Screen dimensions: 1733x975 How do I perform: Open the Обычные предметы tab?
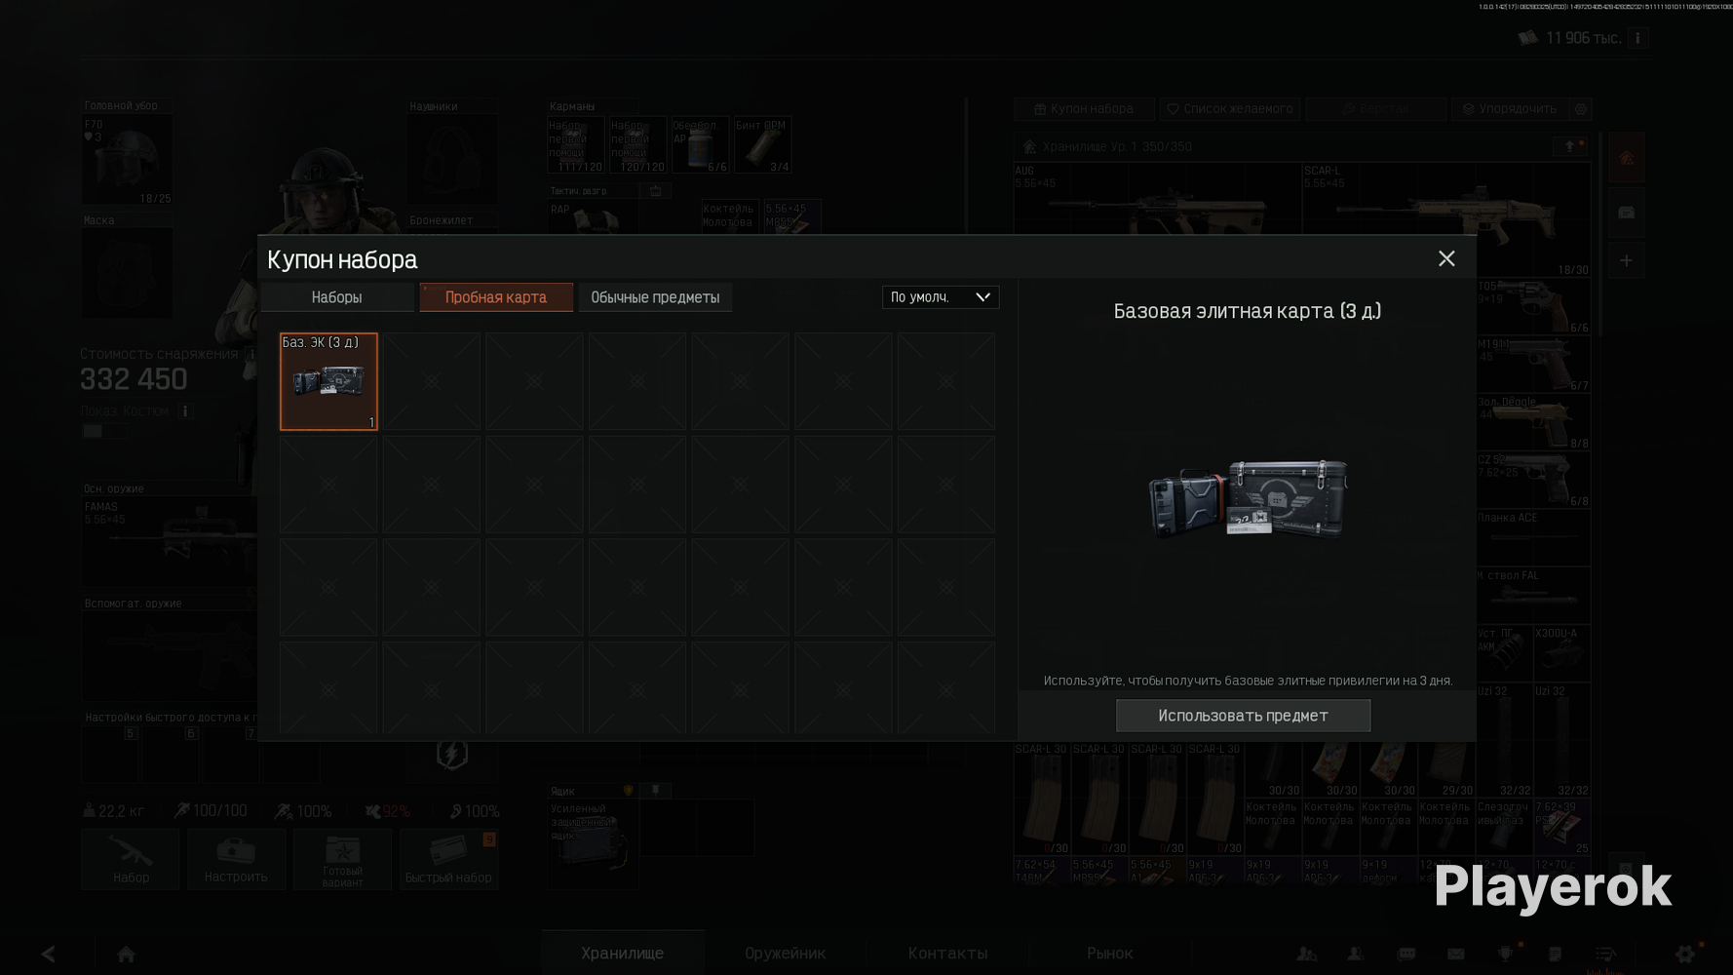pyautogui.click(x=655, y=297)
